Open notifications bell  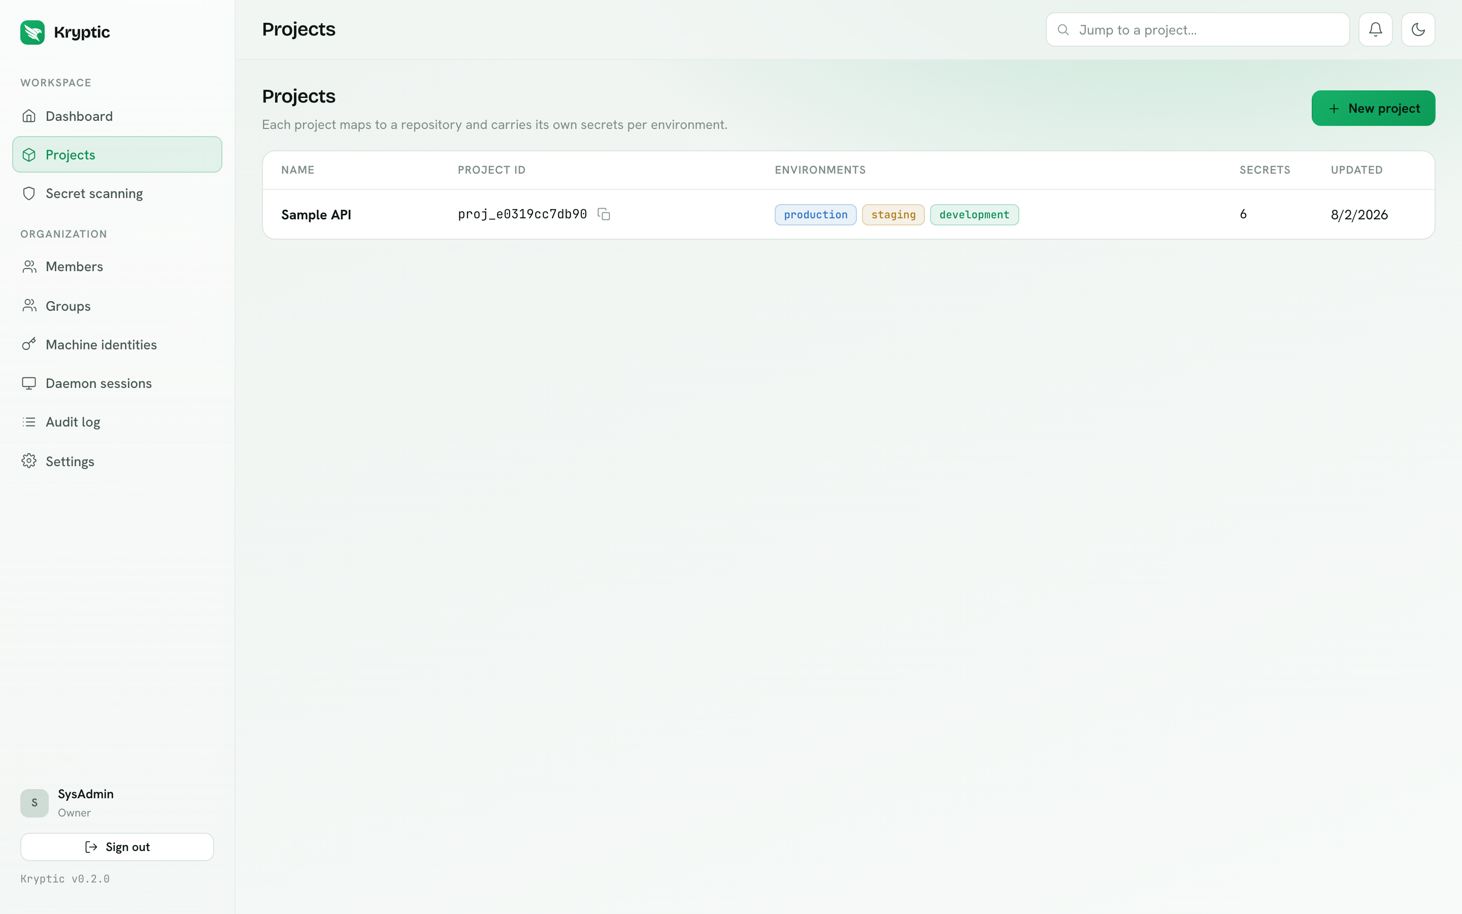[x=1376, y=29]
